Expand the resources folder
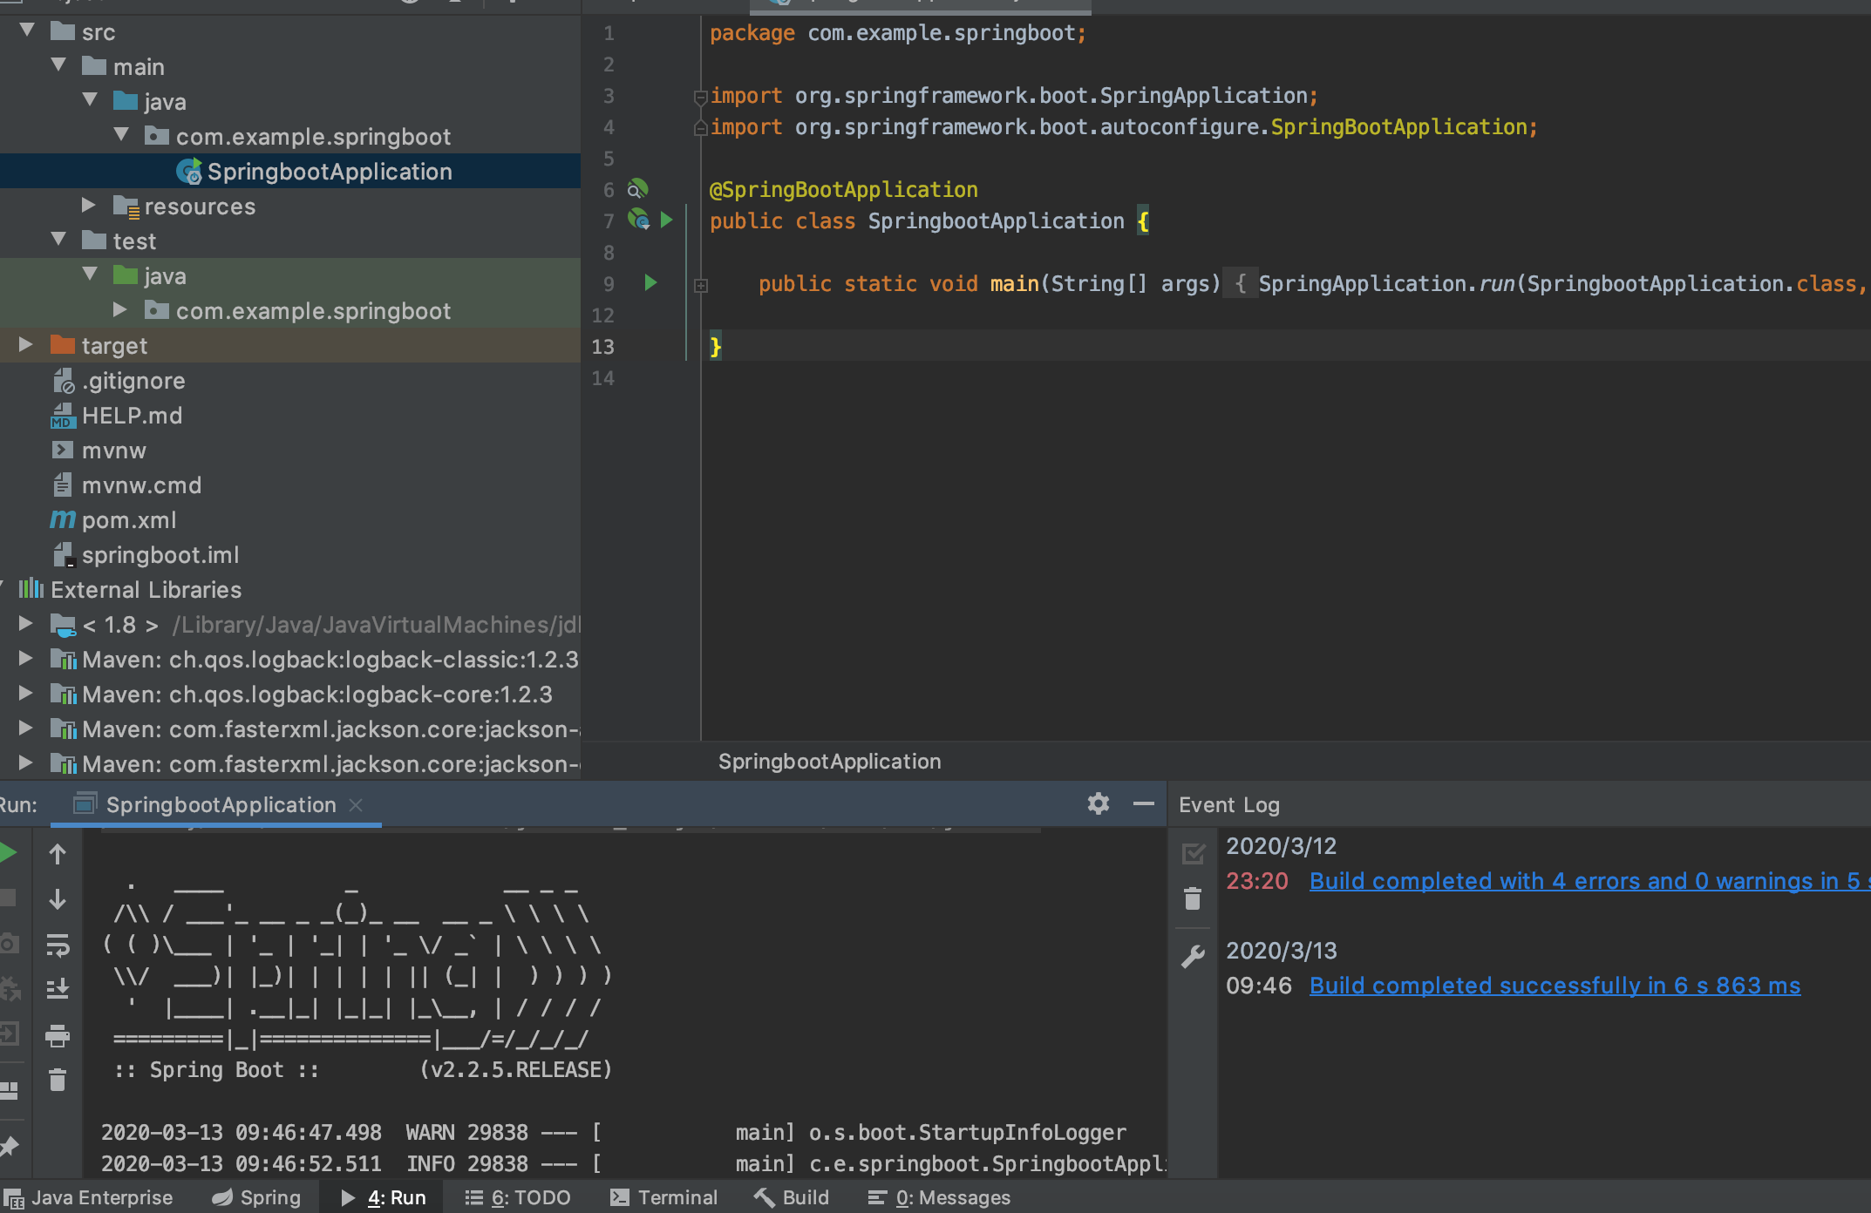This screenshot has width=1871, height=1213. click(x=89, y=206)
